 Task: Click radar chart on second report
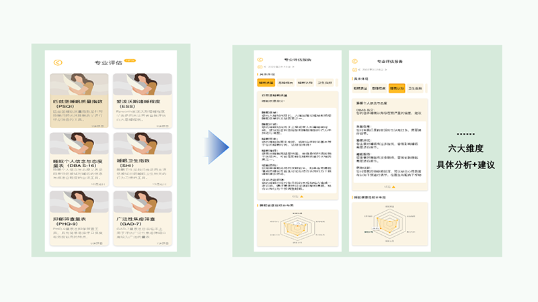[390, 224]
